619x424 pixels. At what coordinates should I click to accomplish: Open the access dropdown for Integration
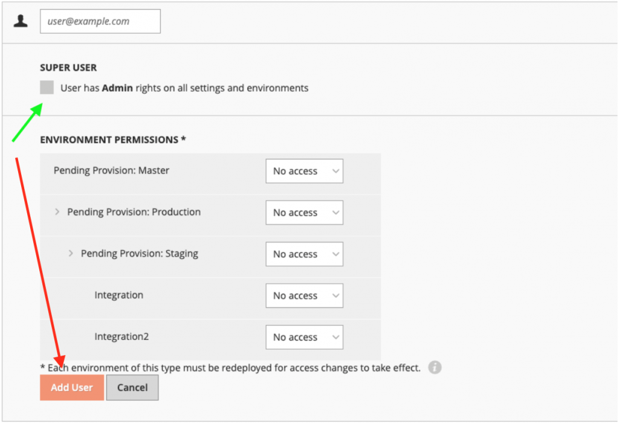[x=304, y=295]
